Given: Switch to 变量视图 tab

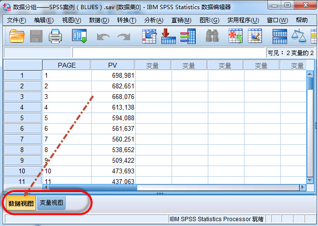Looking at the screenshot, I should [52, 203].
